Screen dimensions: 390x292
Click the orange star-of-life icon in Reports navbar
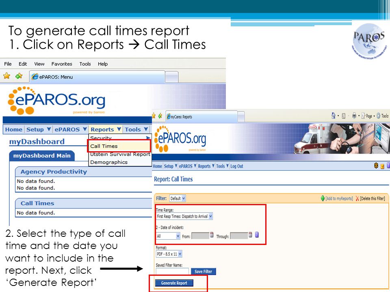pyautogui.click(x=376, y=165)
